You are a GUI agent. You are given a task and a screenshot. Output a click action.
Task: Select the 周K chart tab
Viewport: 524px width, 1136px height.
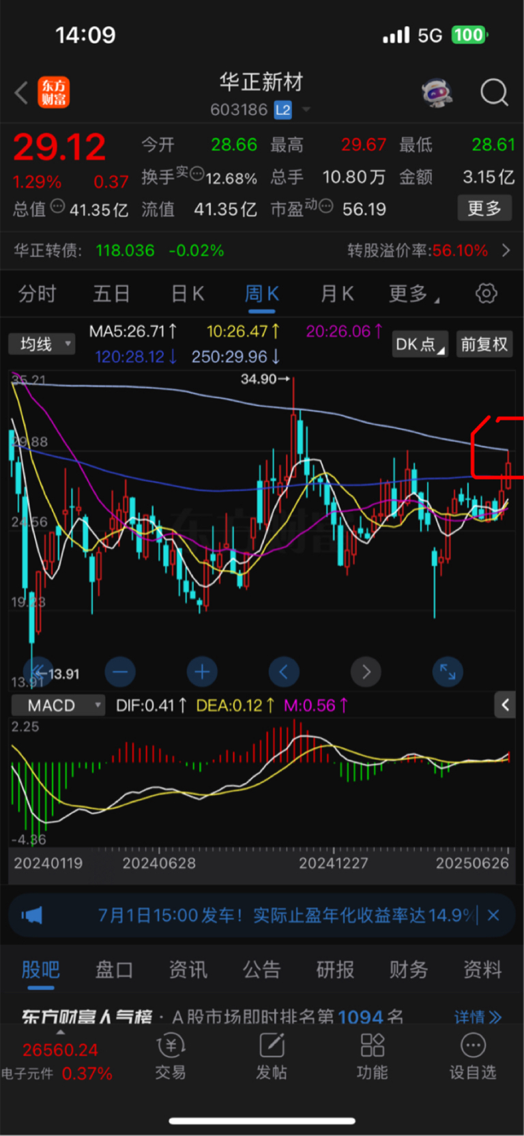coord(262,294)
